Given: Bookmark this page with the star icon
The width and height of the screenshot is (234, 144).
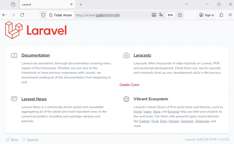Looking at the screenshot, I should [180, 15].
